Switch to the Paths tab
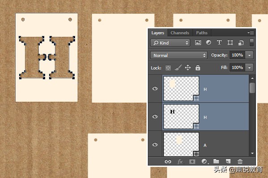268x178 pixels. click(x=202, y=32)
